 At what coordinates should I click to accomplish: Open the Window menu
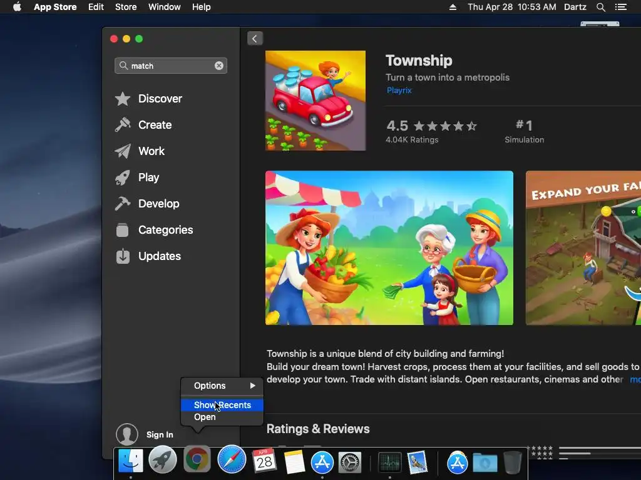point(165,7)
